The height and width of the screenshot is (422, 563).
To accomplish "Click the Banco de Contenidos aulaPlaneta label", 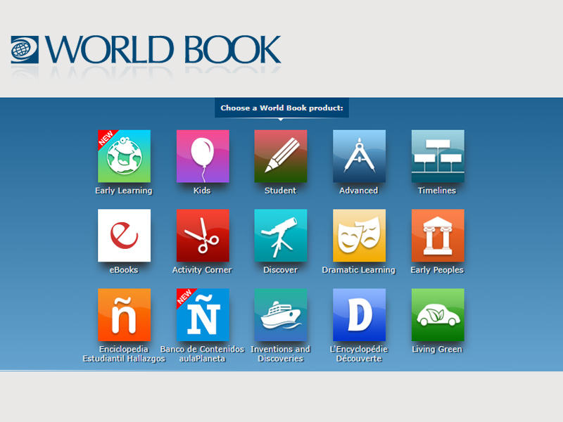I will click(x=202, y=354).
